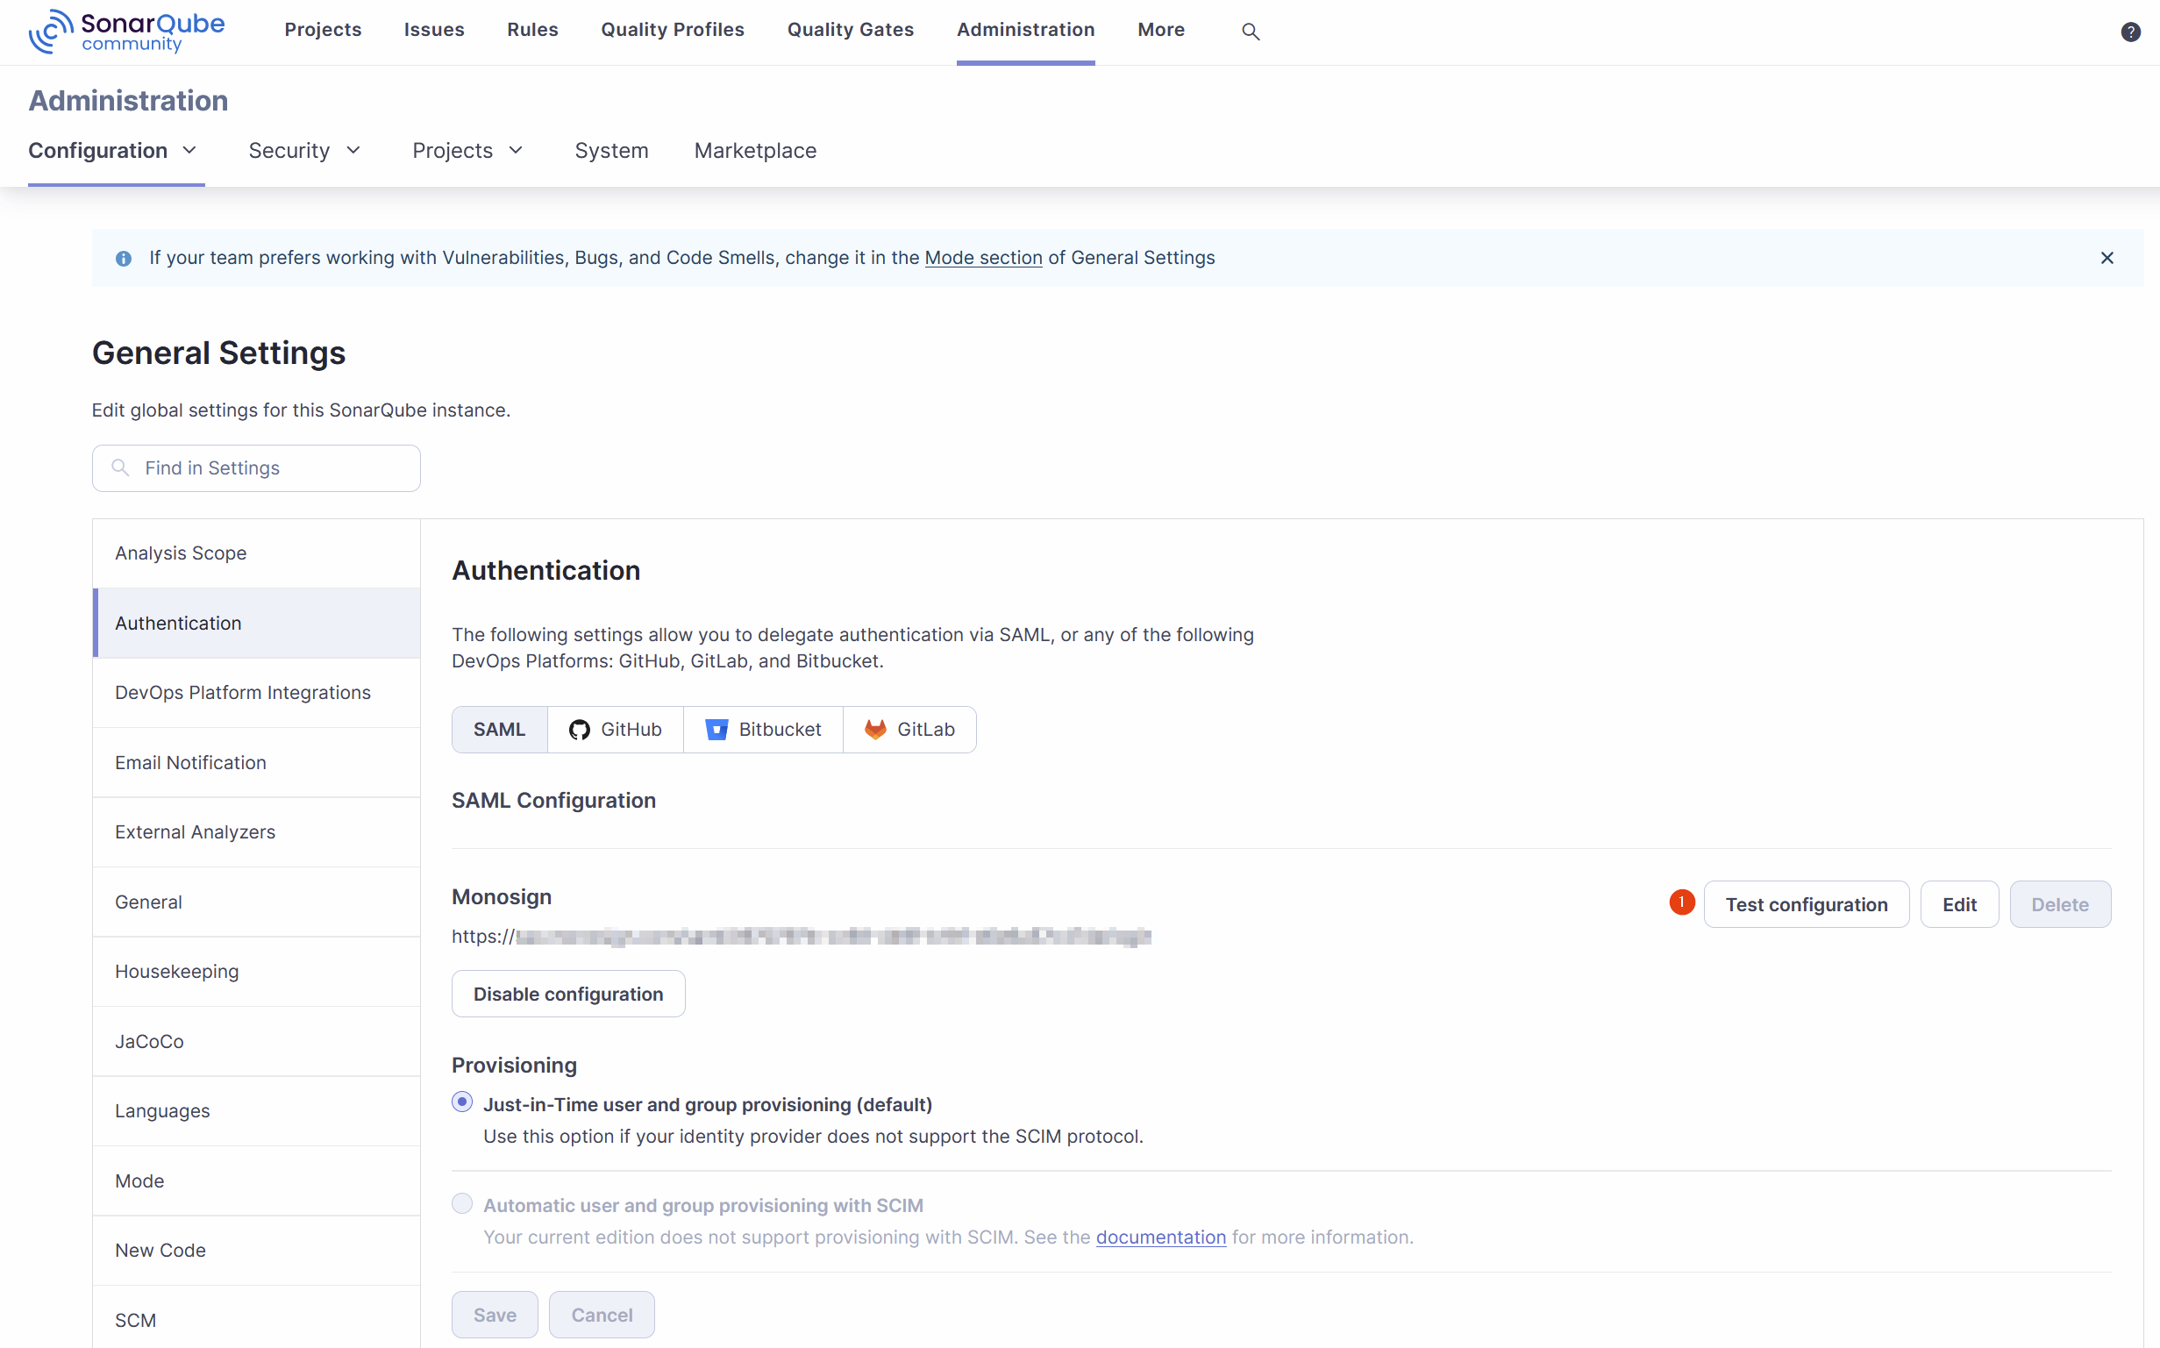
Task: Click the Test configuration button
Action: coord(1805,904)
